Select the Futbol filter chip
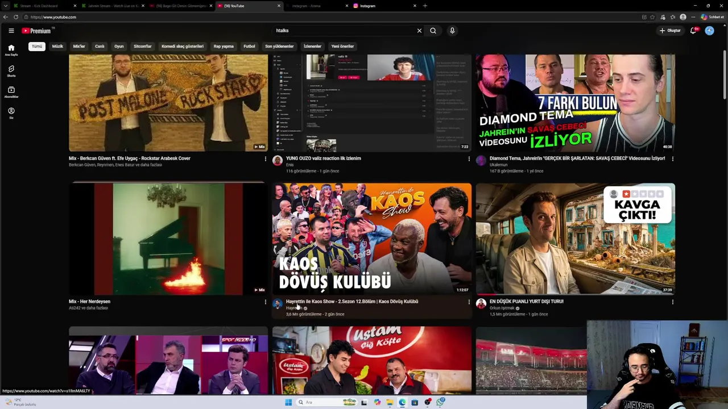 [249, 46]
